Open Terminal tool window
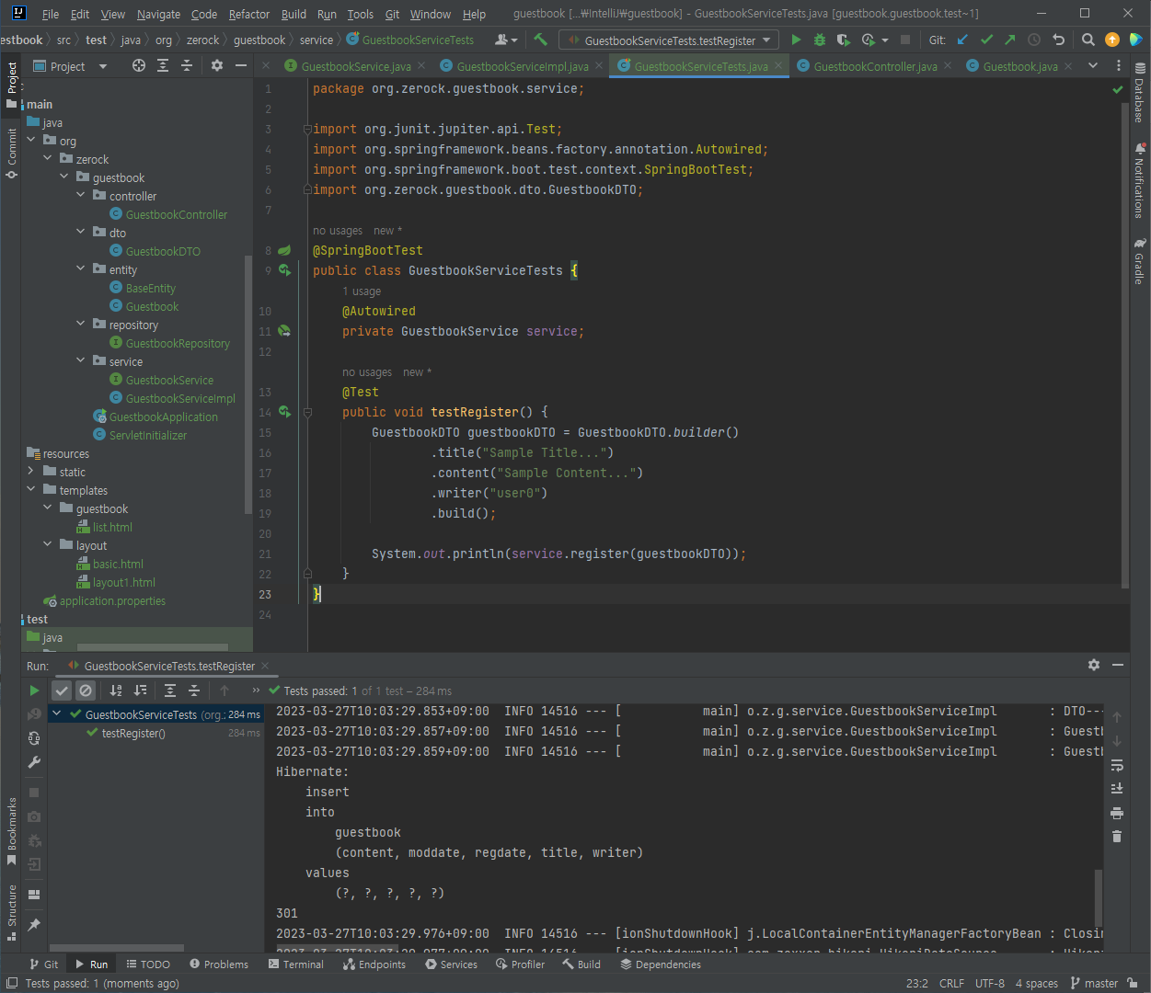1151x993 pixels. point(295,964)
